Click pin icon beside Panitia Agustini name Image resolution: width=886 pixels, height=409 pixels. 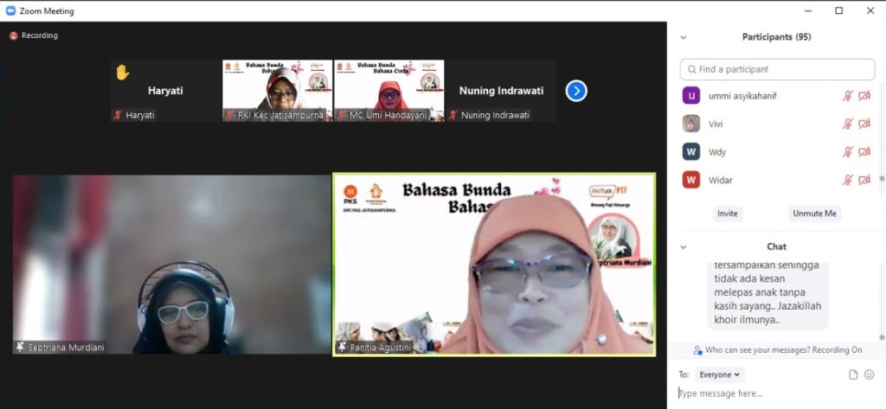(342, 347)
